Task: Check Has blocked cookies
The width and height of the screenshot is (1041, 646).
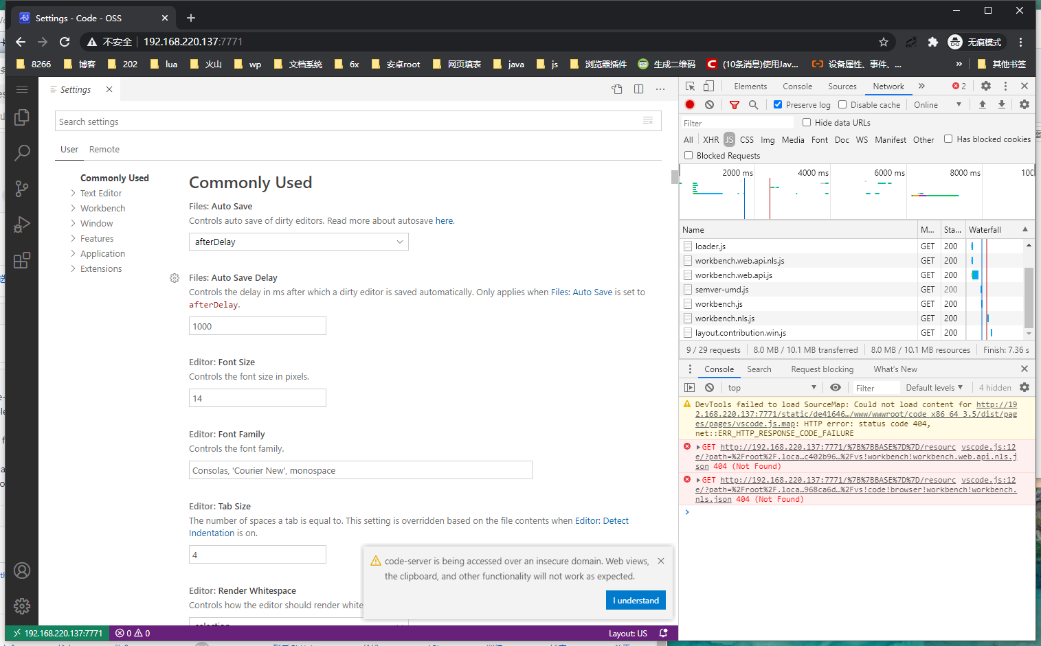Action: coord(948,139)
